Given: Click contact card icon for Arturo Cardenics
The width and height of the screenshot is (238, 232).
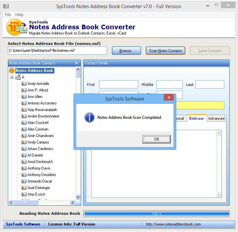Looking at the screenshot, I should point(24,149).
